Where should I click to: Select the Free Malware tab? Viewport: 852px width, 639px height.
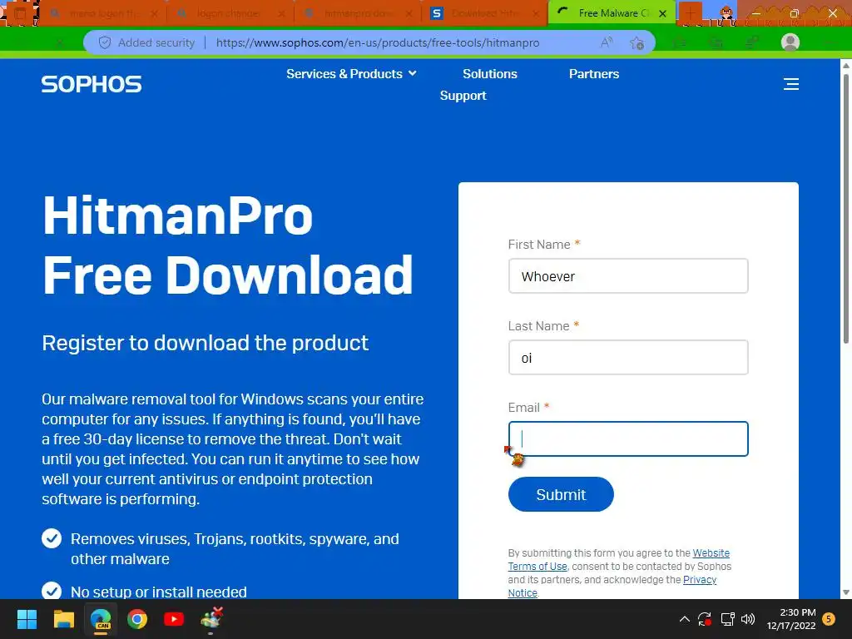(x=612, y=13)
